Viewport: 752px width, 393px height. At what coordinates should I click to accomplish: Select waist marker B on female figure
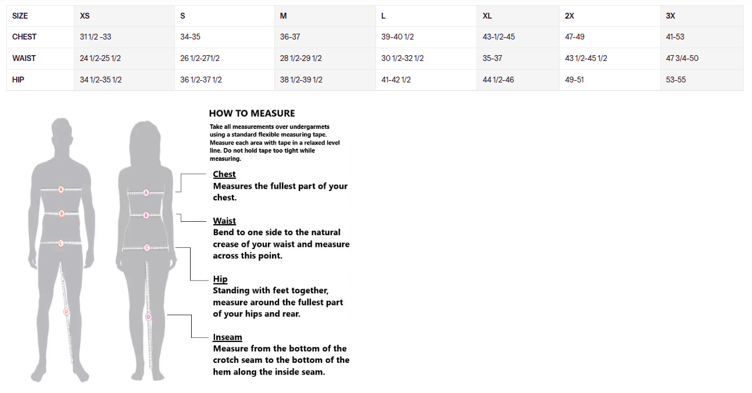(x=146, y=215)
